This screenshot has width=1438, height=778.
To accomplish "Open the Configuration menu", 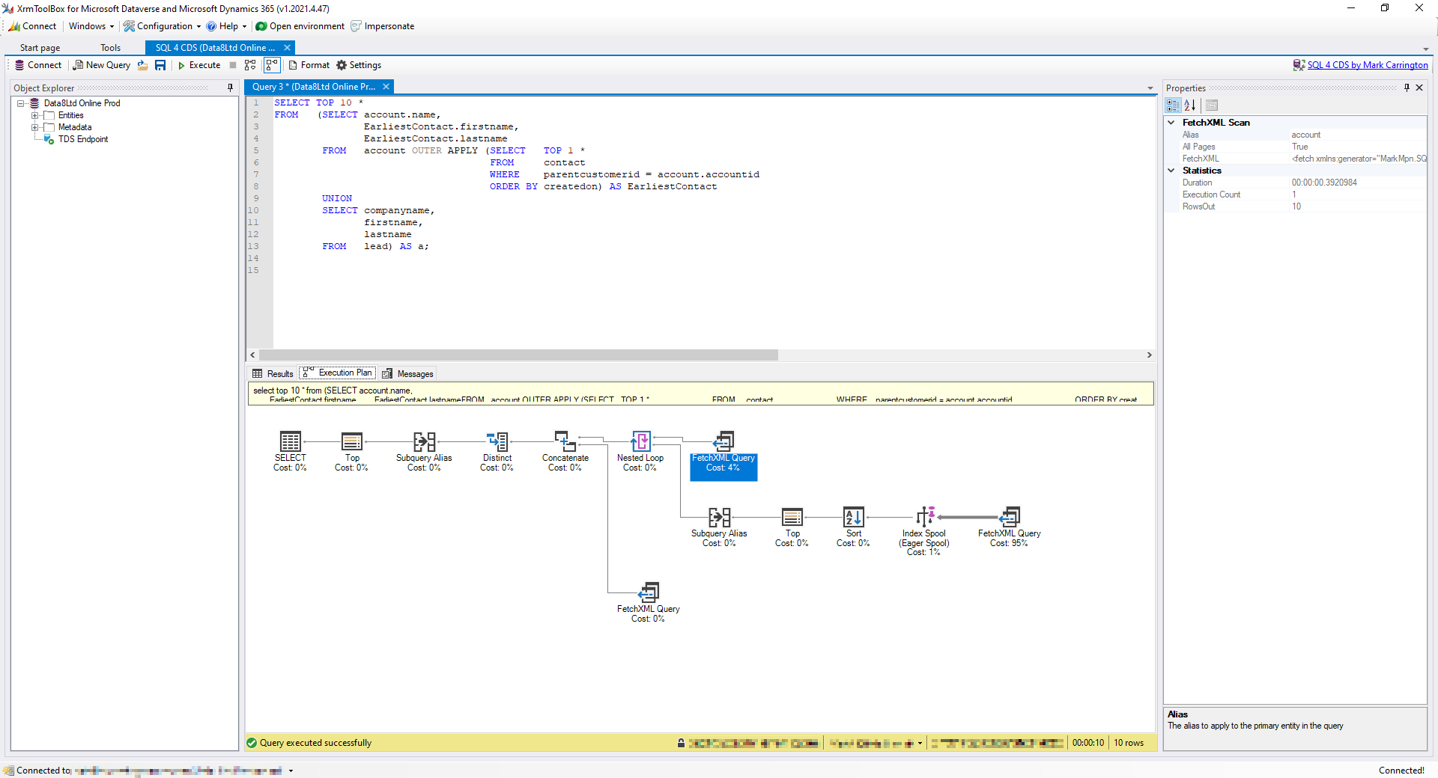I will [x=160, y=26].
